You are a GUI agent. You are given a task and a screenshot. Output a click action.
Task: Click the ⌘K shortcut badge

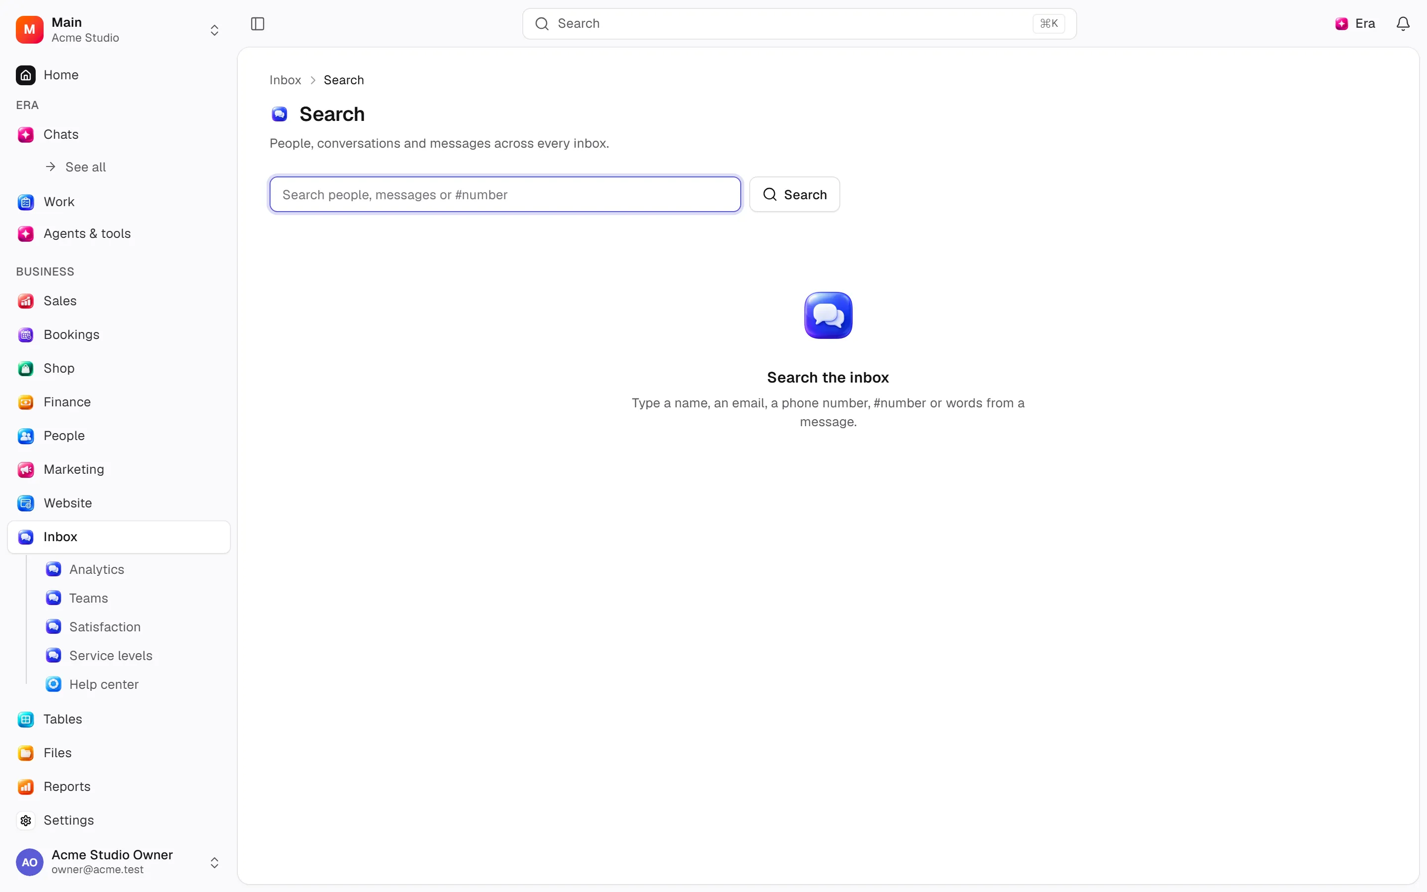pos(1048,24)
